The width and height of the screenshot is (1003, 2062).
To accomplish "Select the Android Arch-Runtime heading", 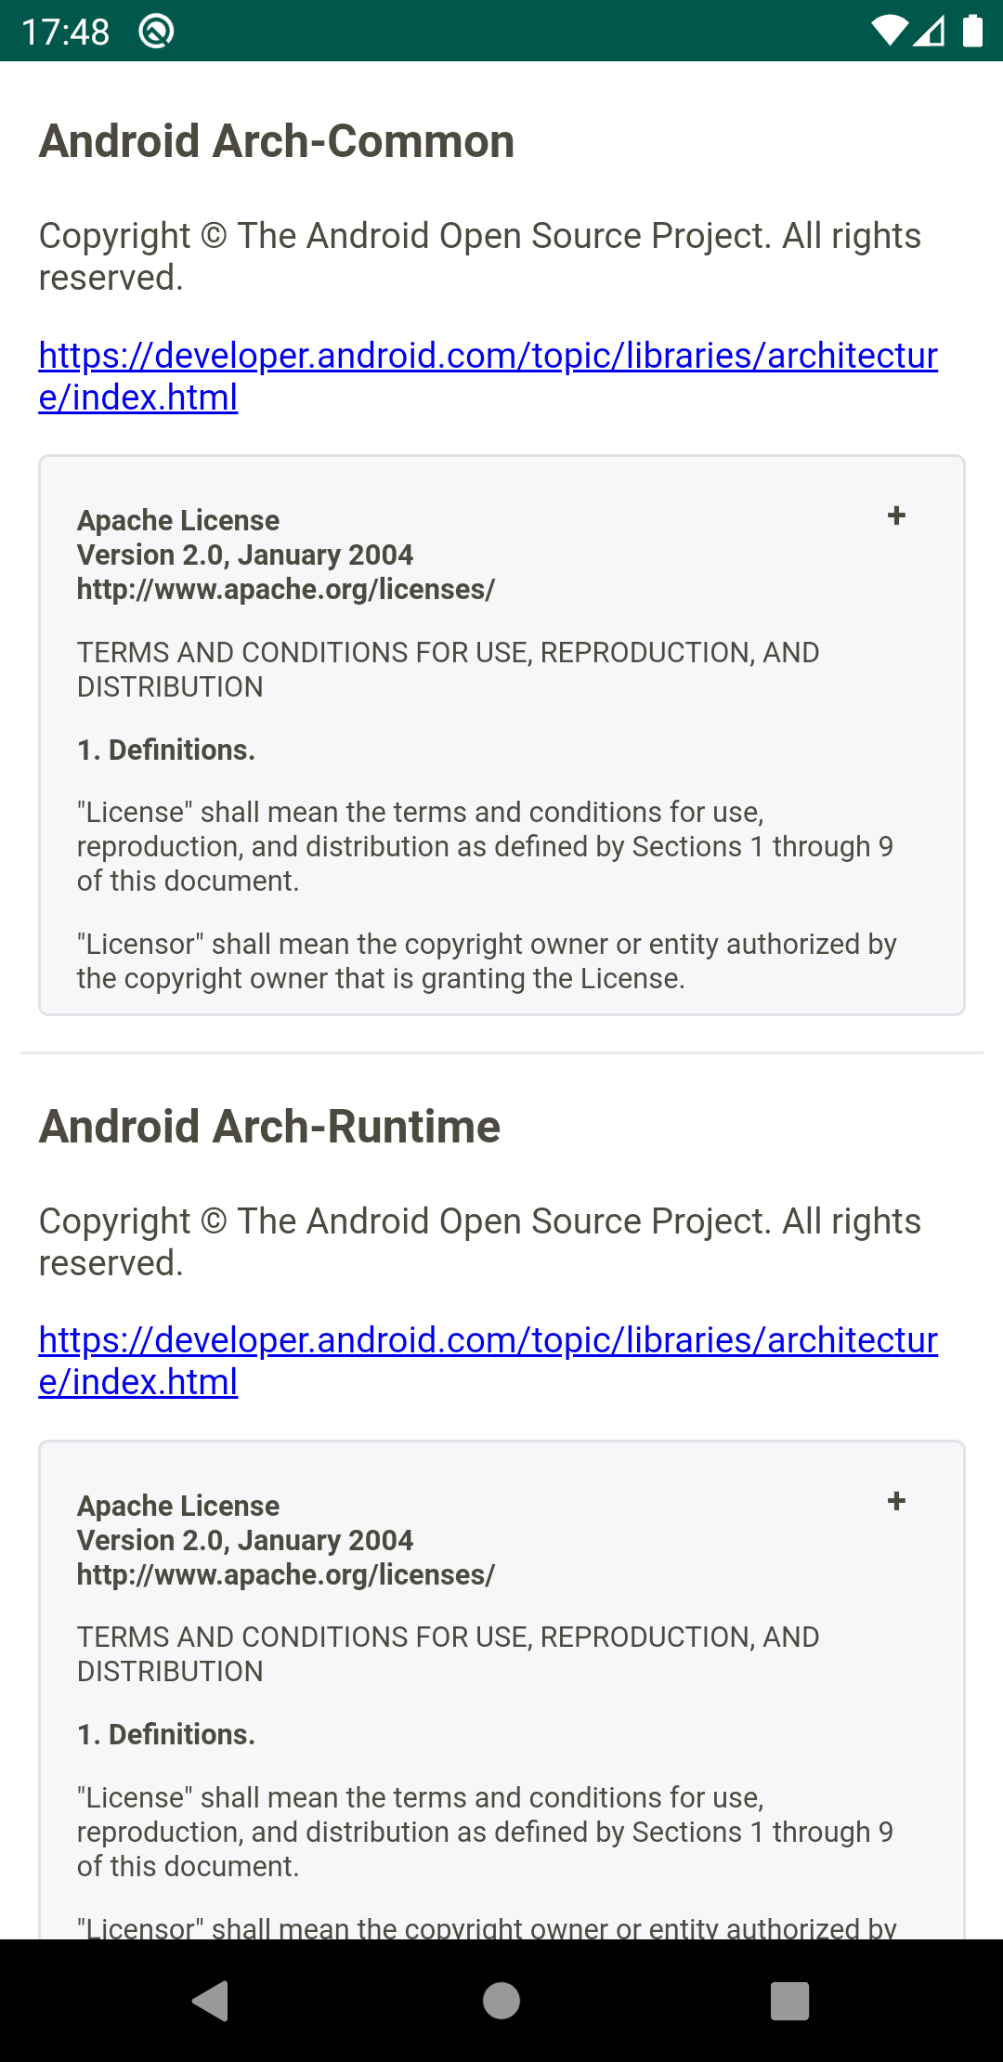I will tap(269, 1127).
